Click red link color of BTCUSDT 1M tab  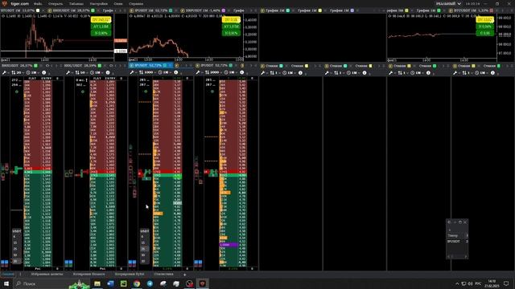(492, 10)
